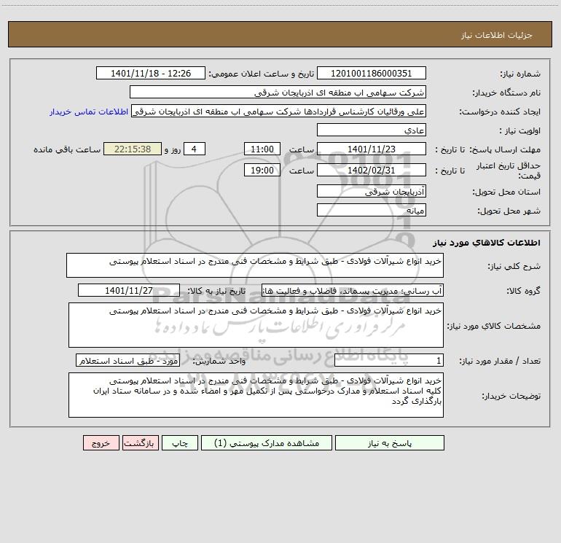561x543 pixels.
Task: Click the خروج exit button
Action: click(101, 442)
